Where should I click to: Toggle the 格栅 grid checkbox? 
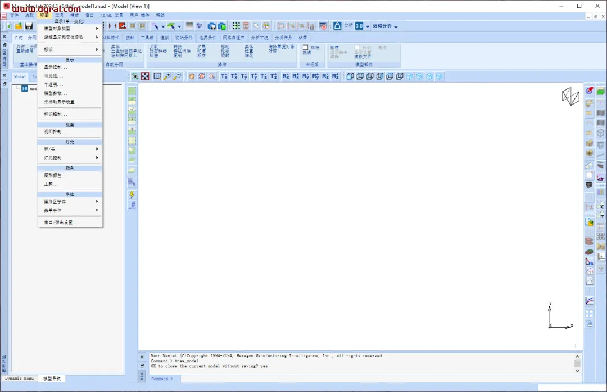click(305, 48)
